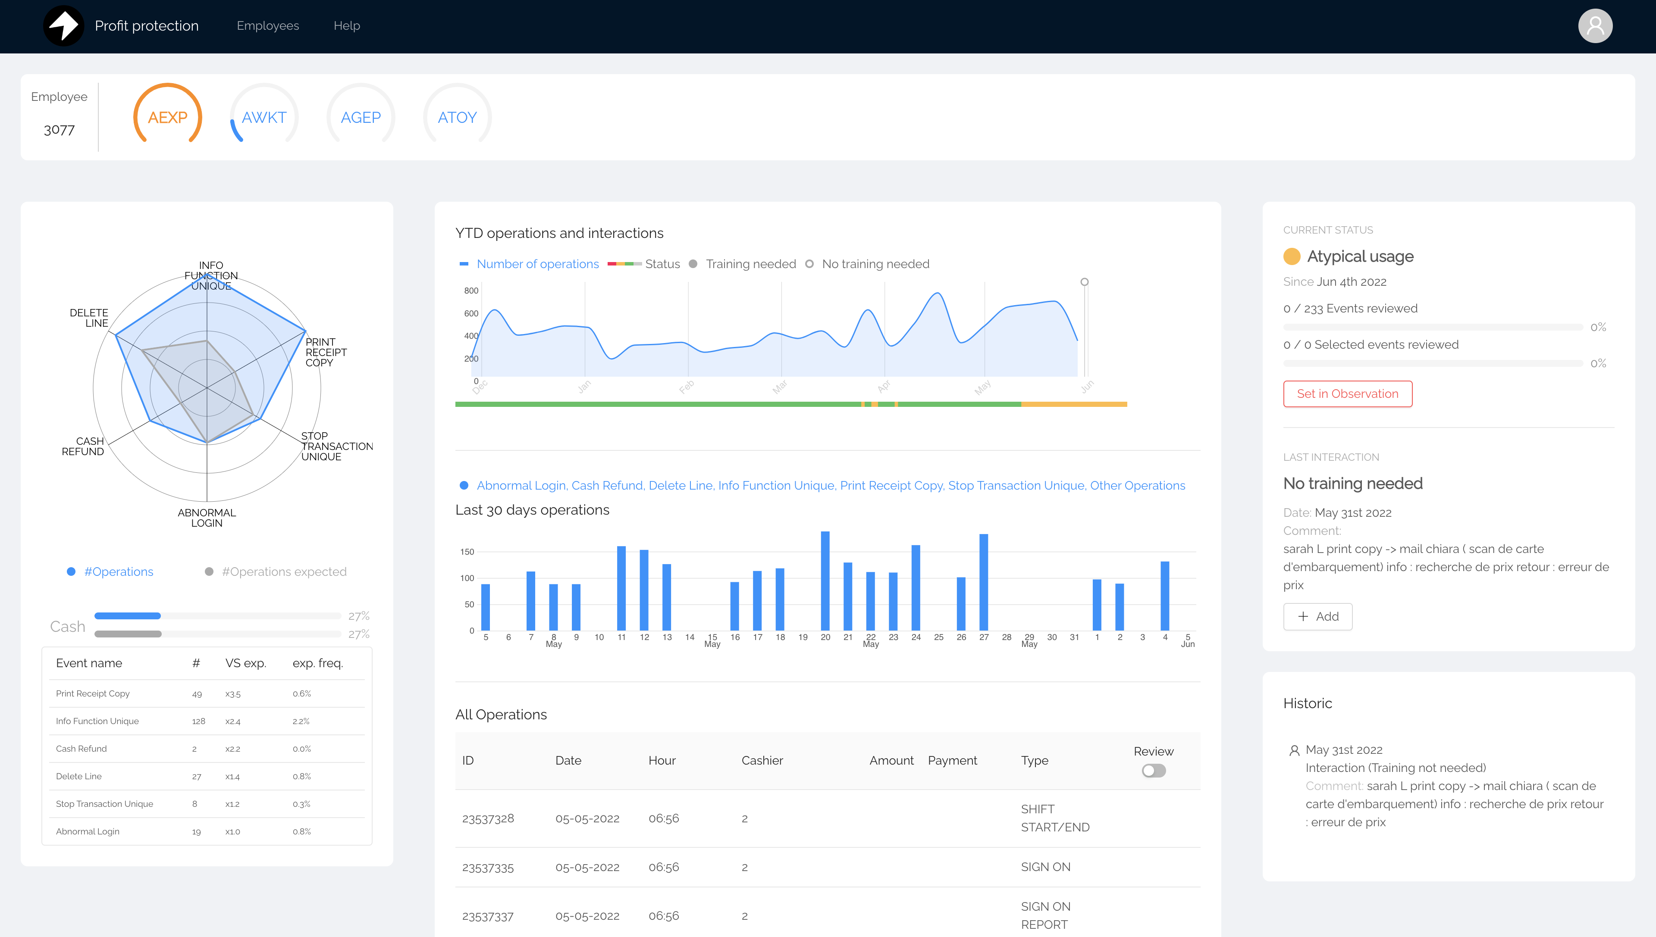Click the Type column header
Viewport: 1656px width, 937px height.
click(x=1035, y=761)
